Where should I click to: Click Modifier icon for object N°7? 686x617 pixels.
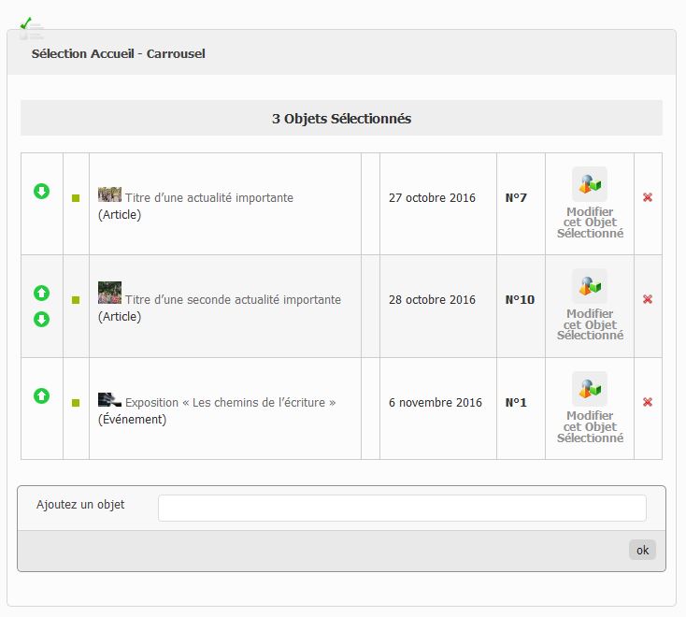pyautogui.click(x=590, y=184)
